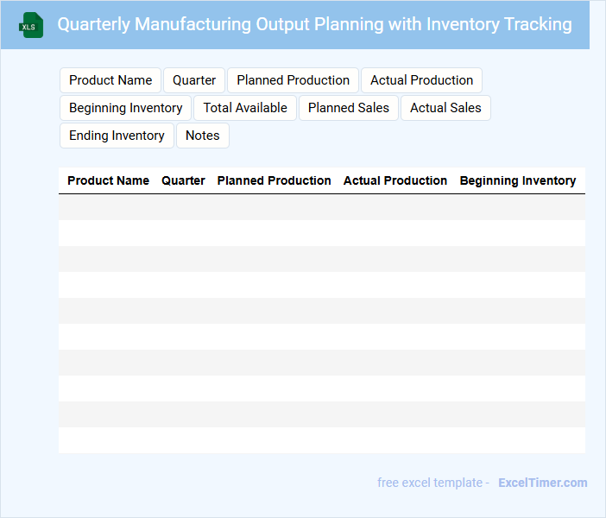Click the first empty table row
This screenshot has height=518, width=606.
tap(321, 207)
